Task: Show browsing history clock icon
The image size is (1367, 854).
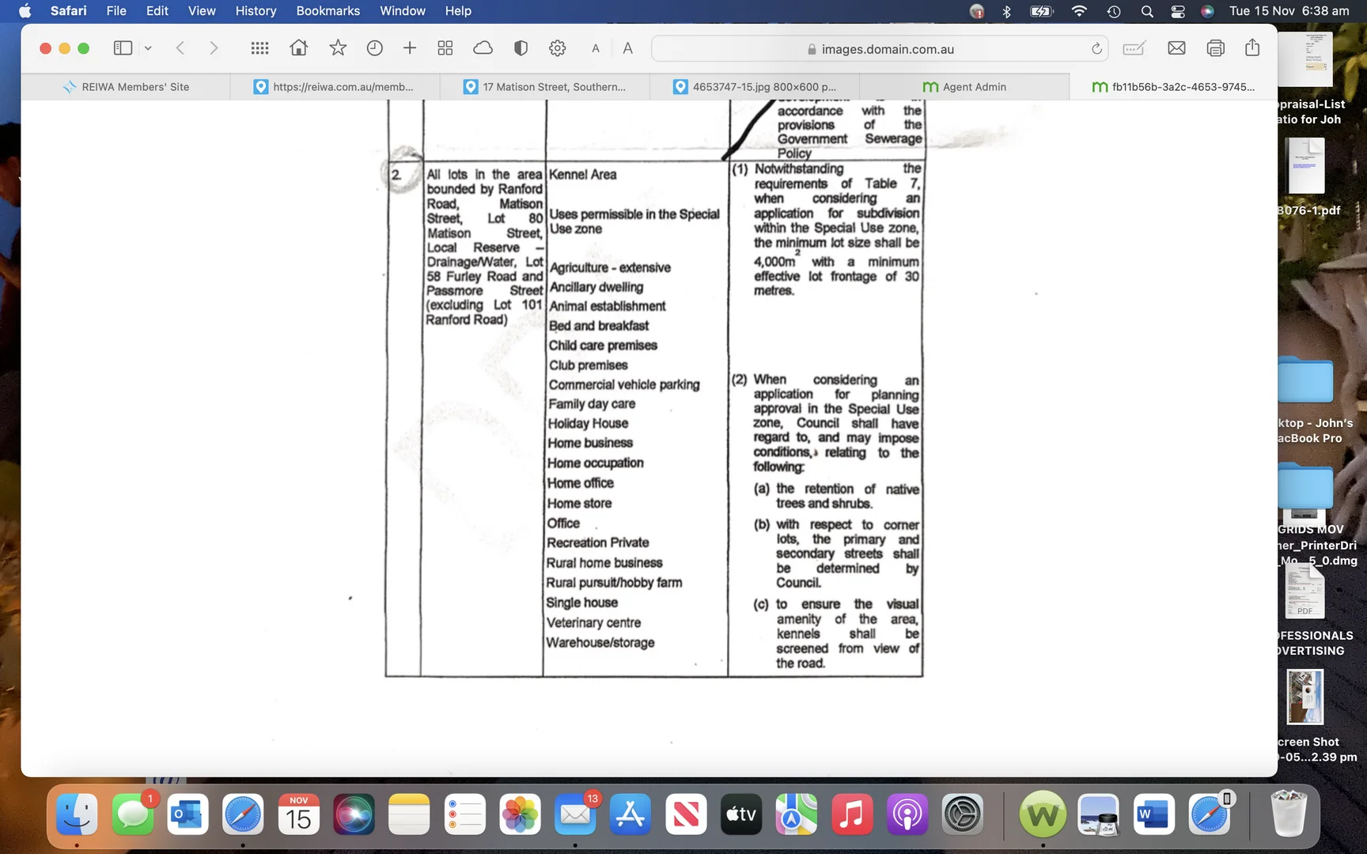Action: tap(374, 48)
